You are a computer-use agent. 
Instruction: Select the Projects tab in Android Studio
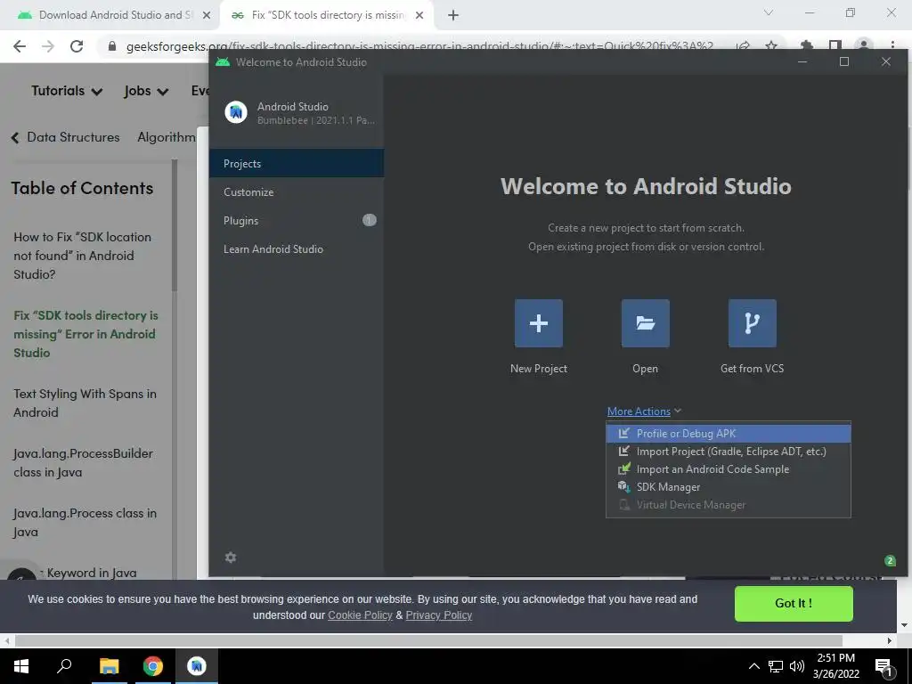click(297, 164)
